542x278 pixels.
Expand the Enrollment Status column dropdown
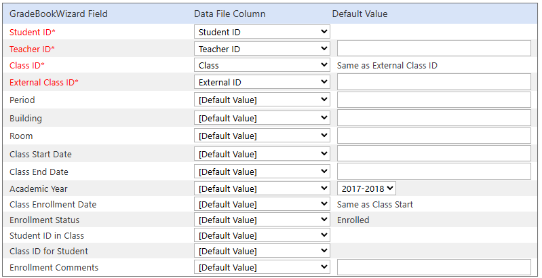click(262, 220)
